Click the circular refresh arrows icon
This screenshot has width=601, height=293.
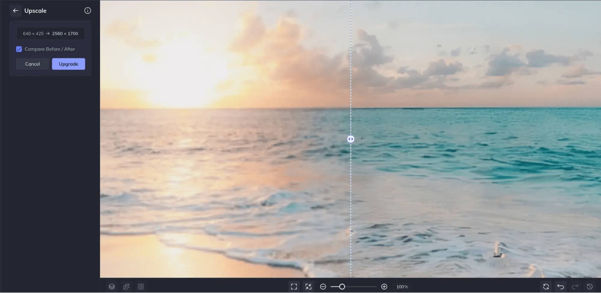546,287
